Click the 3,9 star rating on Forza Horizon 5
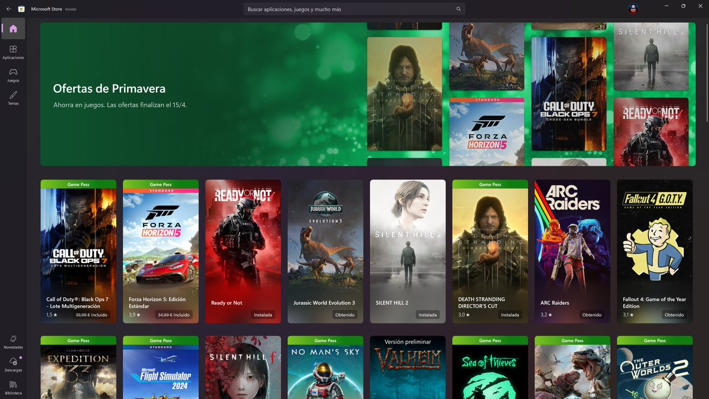The width and height of the screenshot is (709, 399). [x=134, y=315]
